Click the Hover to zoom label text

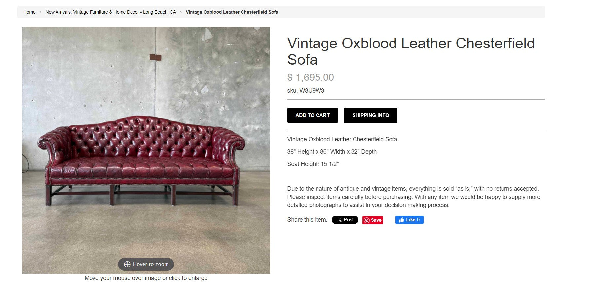[151, 264]
